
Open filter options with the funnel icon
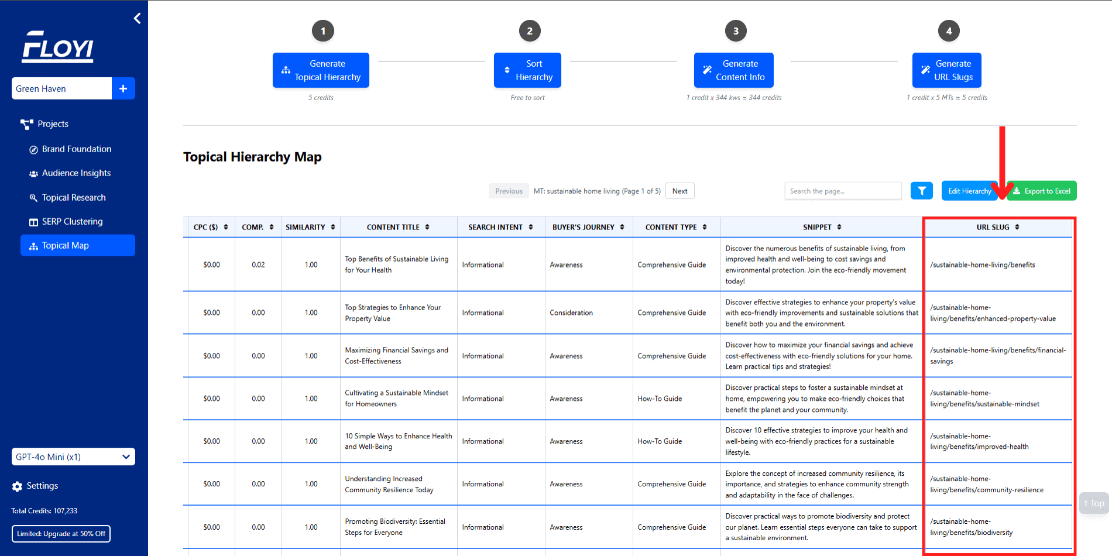coord(922,191)
